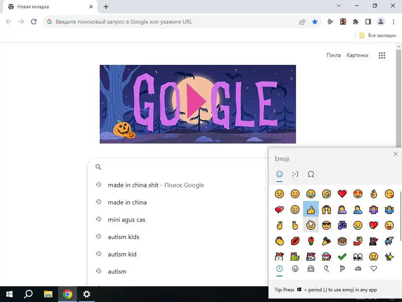Pick the birthday cake emoji
The height and width of the screenshot is (302, 402).
(342, 241)
